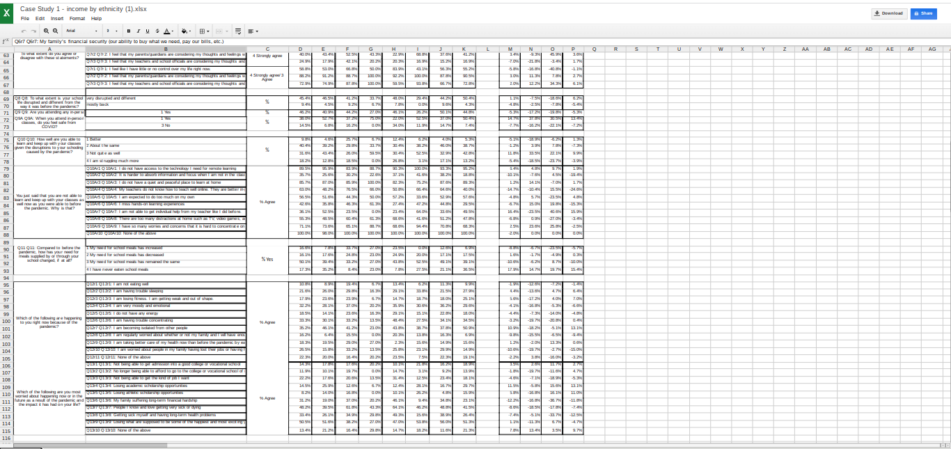Open the Fill color tool
Screen dimensions: 951x449
tap(184, 31)
